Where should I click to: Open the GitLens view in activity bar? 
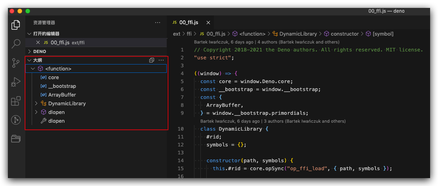point(16,120)
